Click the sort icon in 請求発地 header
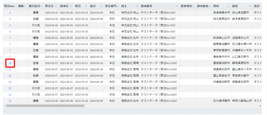 tap(193, 6)
